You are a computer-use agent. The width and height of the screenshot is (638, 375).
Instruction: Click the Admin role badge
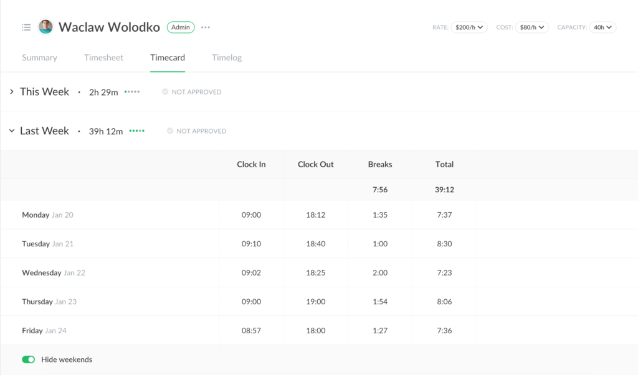click(x=181, y=27)
